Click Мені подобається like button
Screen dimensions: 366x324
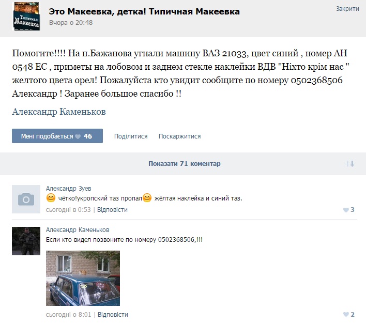point(57,136)
